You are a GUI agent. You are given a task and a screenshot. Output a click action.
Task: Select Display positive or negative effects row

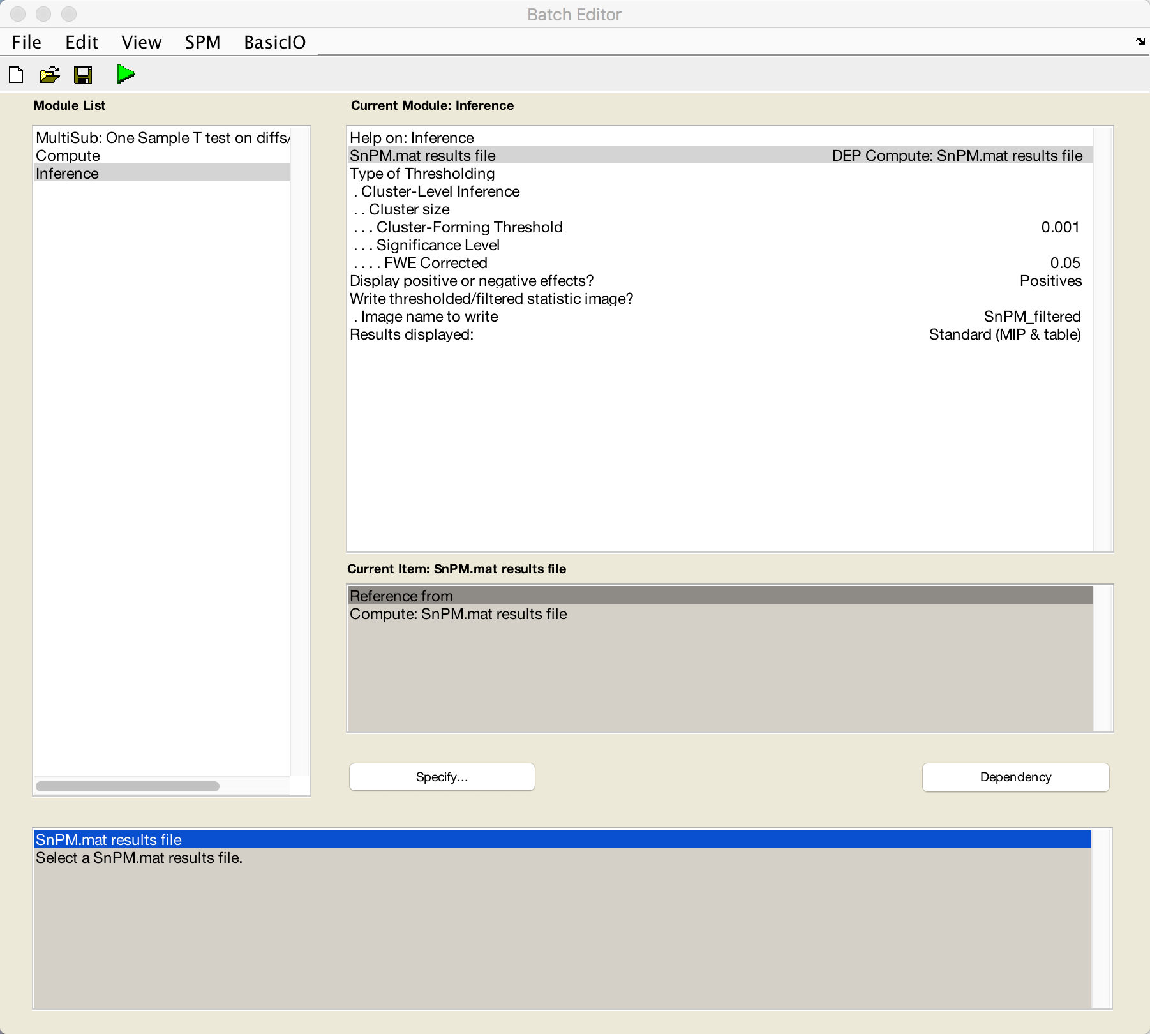click(x=721, y=281)
